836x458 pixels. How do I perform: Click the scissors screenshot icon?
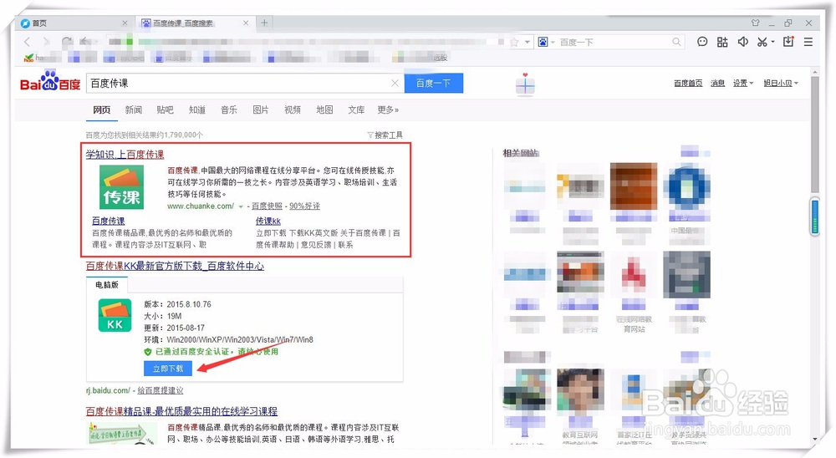[x=762, y=42]
